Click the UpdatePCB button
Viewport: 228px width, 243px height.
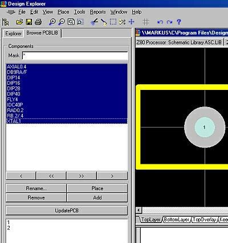point(67,211)
